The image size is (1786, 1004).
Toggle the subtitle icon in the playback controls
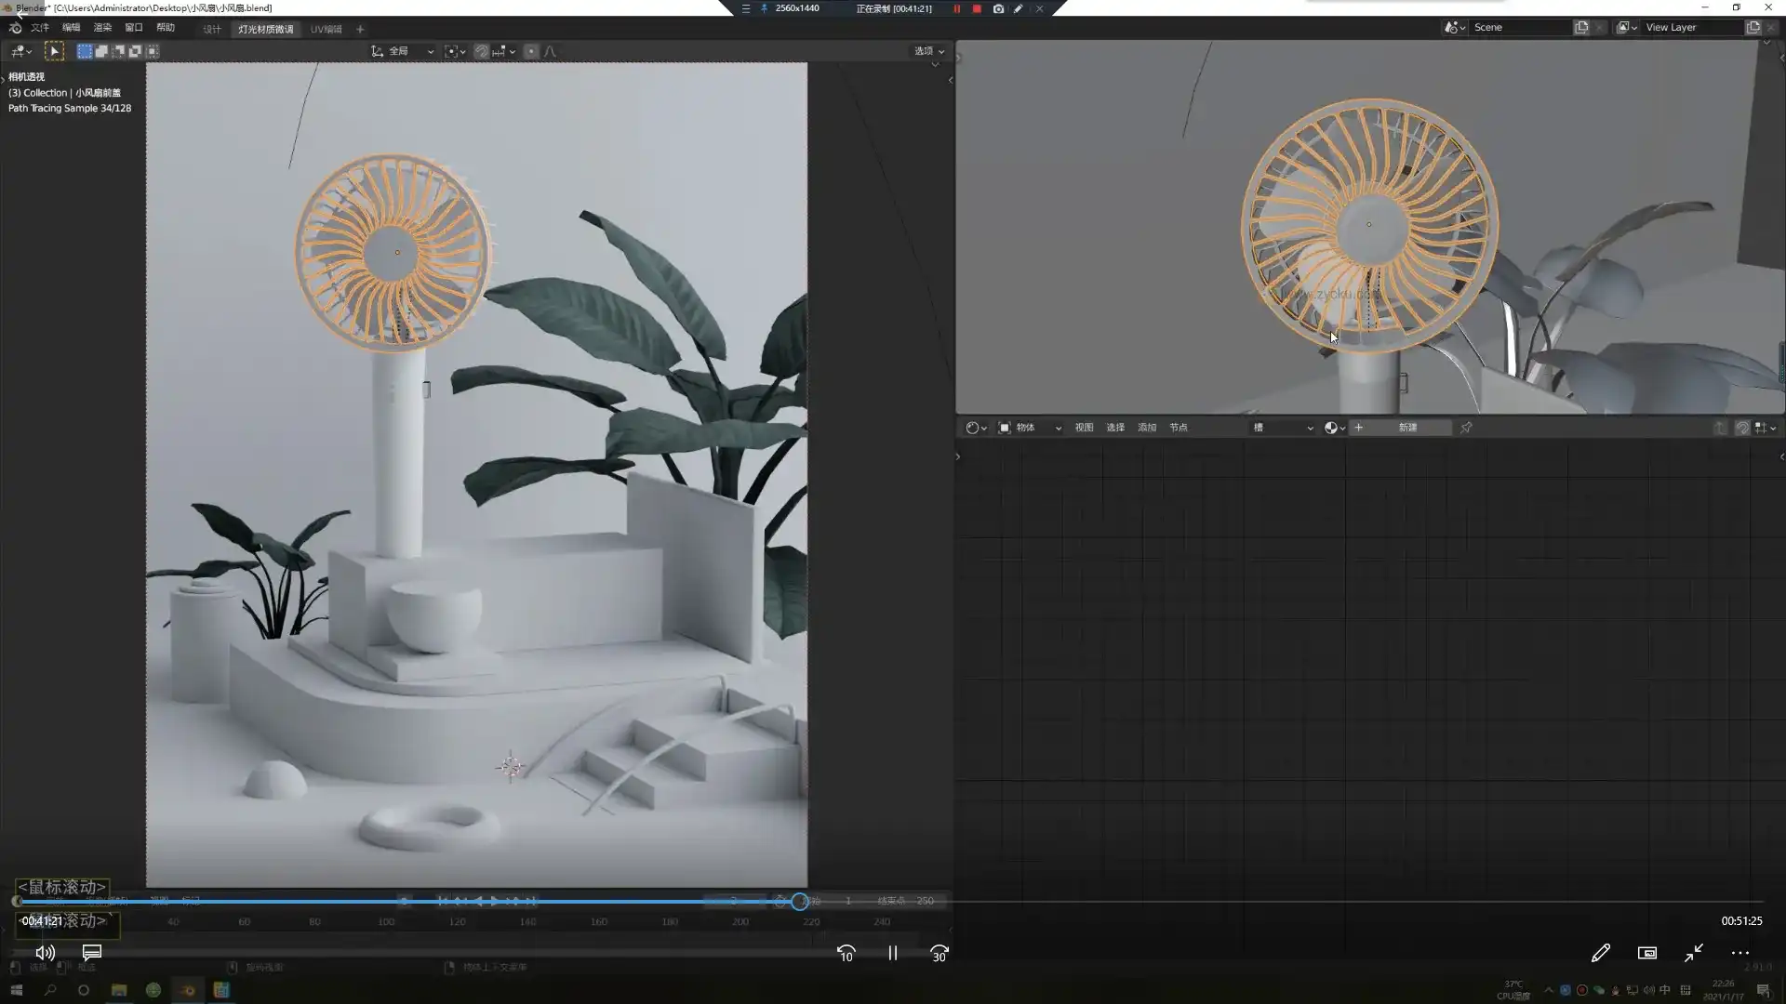(91, 953)
